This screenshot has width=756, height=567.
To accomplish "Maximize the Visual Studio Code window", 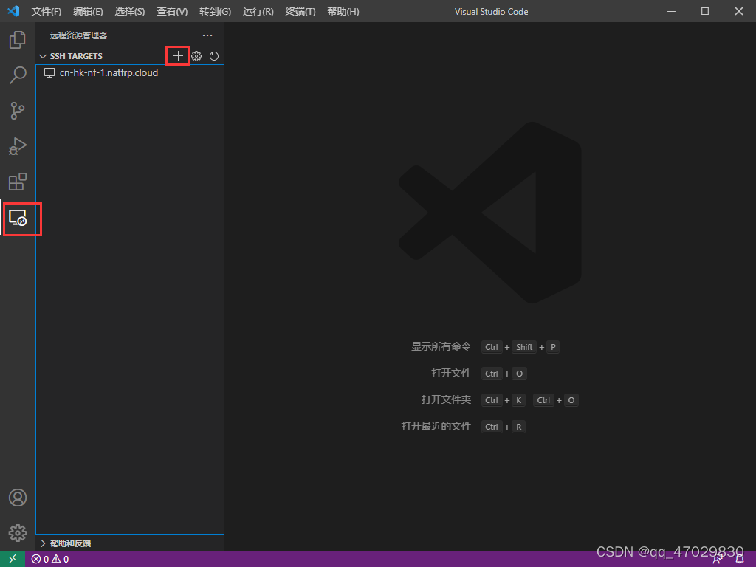I will tap(705, 11).
